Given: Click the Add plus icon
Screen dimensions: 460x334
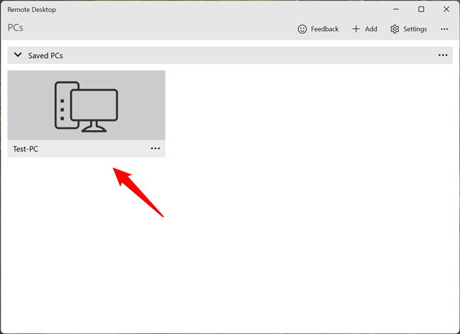Looking at the screenshot, I should (356, 29).
